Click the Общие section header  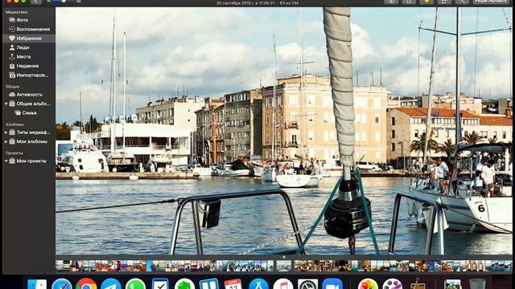[13, 87]
